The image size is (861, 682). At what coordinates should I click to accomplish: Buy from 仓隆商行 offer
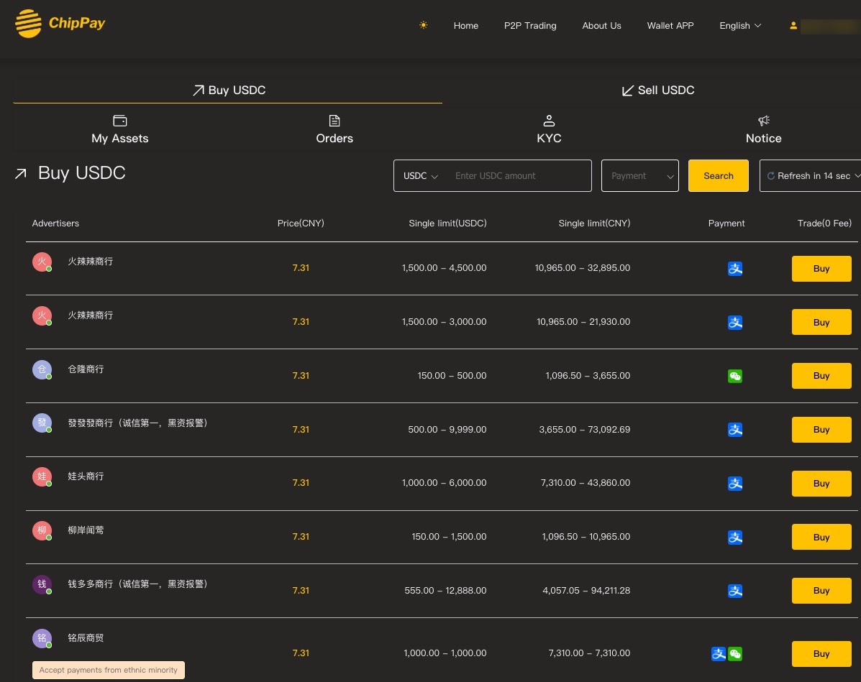(x=821, y=376)
